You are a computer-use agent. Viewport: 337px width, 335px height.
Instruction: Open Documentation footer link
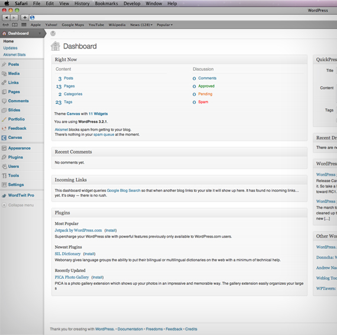click(130, 329)
